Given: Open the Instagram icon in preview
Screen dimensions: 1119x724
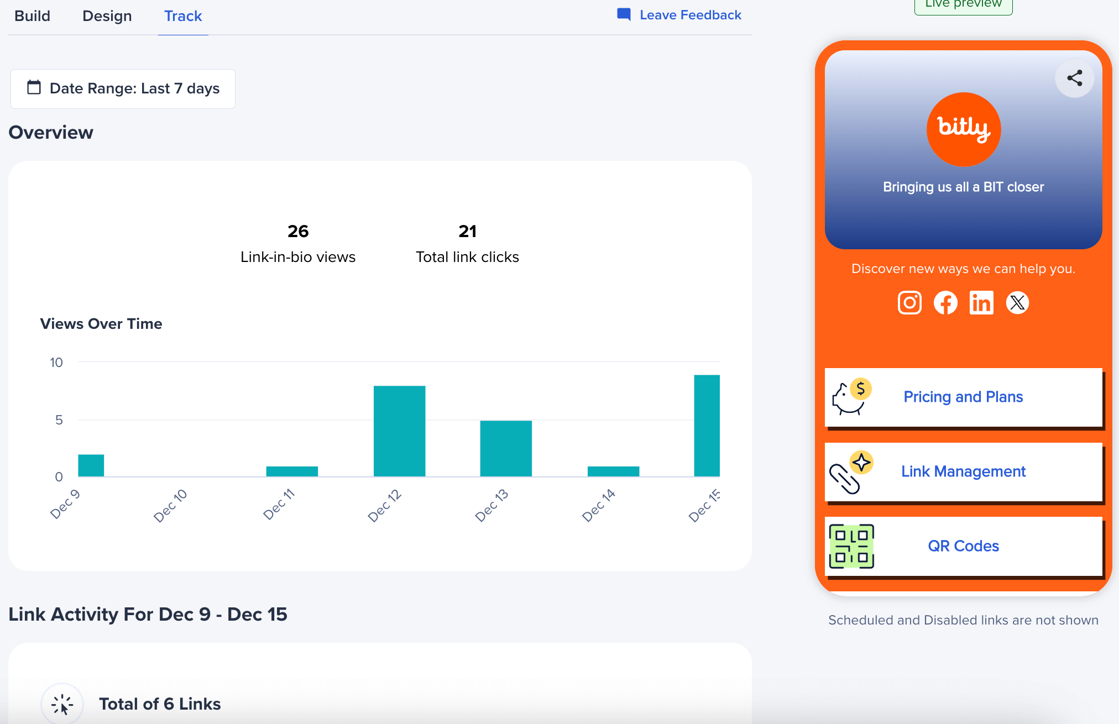Looking at the screenshot, I should 909,303.
